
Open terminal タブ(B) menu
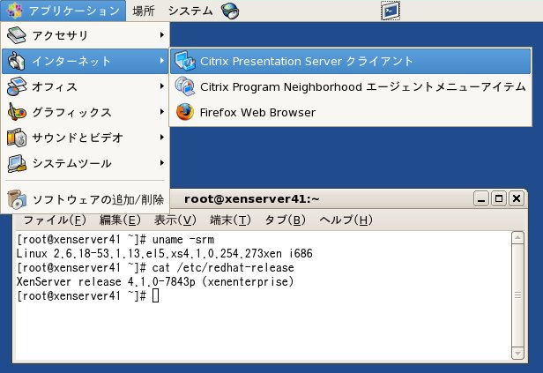285,220
